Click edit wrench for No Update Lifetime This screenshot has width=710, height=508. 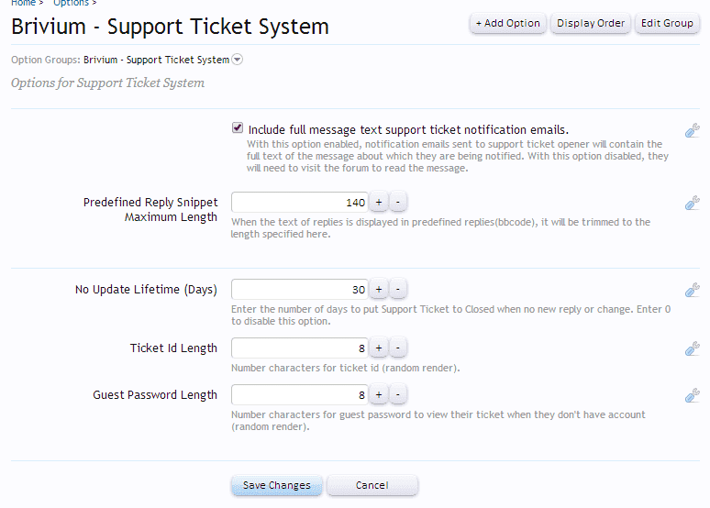point(693,290)
